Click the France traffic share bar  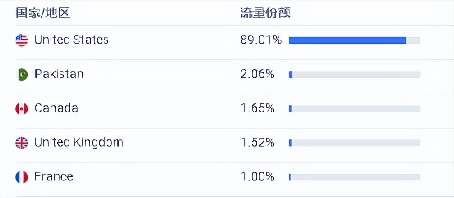click(x=354, y=177)
